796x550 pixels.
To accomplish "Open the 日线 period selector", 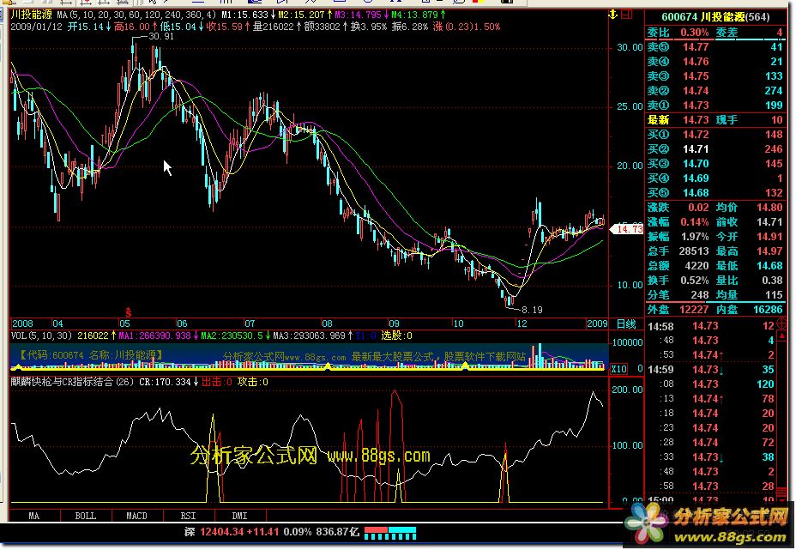I will [626, 323].
